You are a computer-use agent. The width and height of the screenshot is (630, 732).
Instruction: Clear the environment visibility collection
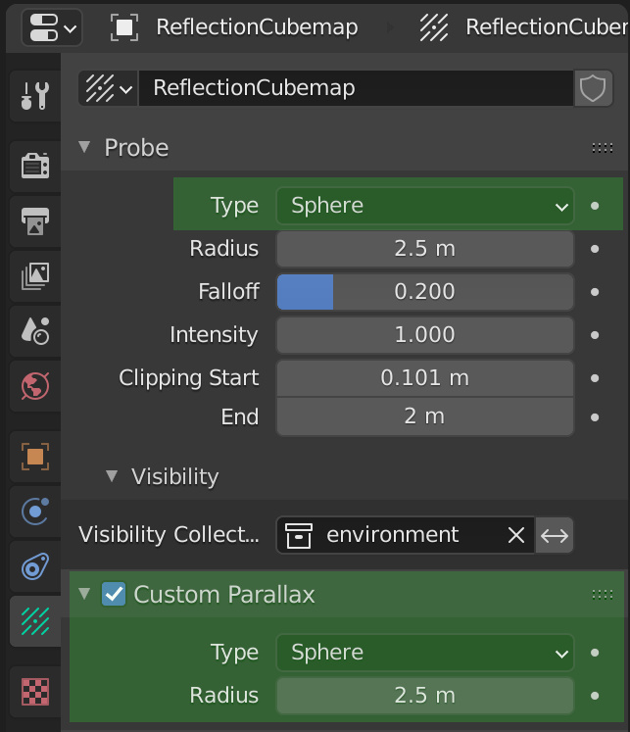pos(515,535)
